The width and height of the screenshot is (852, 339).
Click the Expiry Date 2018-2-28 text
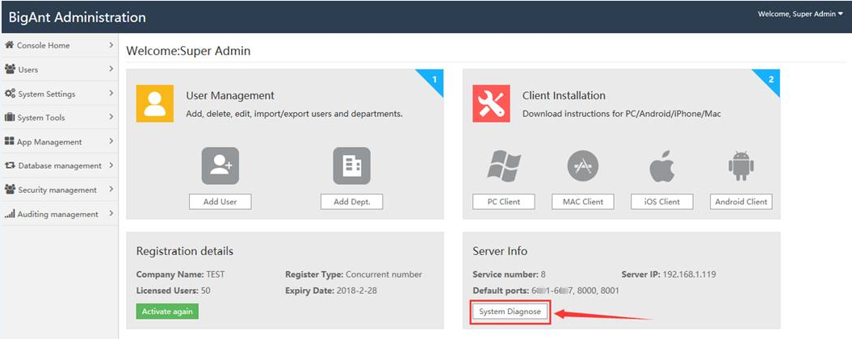pos(331,291)
